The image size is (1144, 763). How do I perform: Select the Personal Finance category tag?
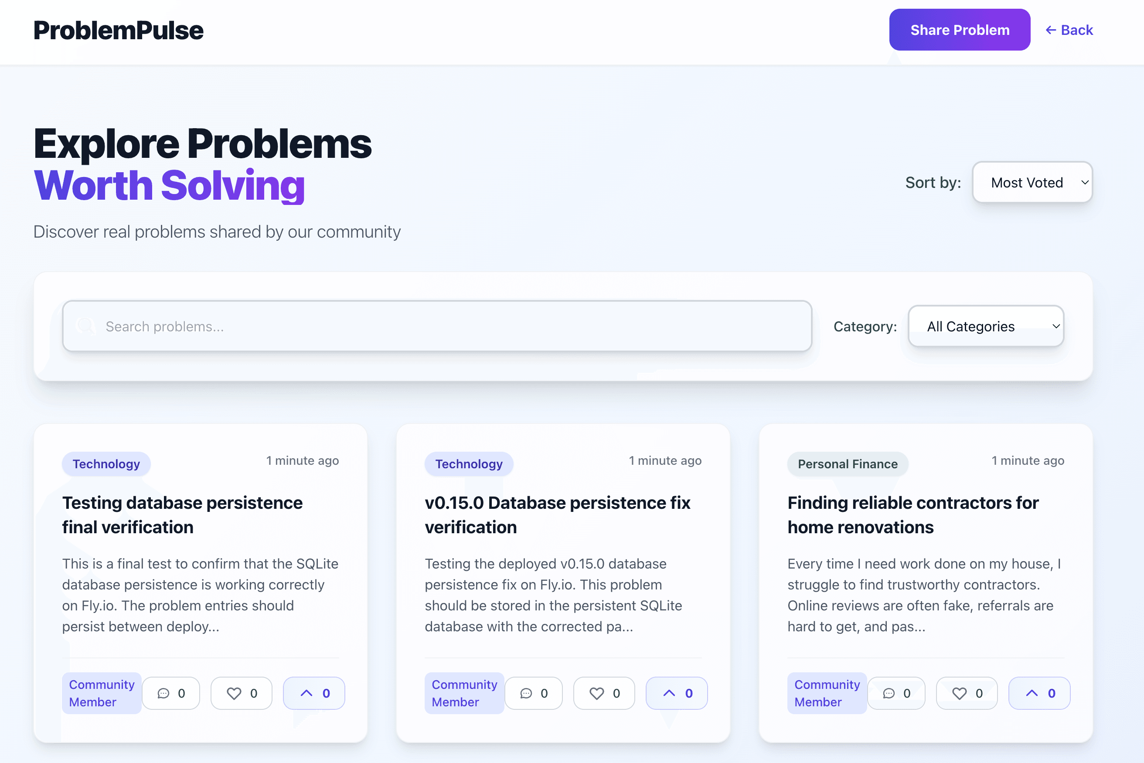[847, 464]
